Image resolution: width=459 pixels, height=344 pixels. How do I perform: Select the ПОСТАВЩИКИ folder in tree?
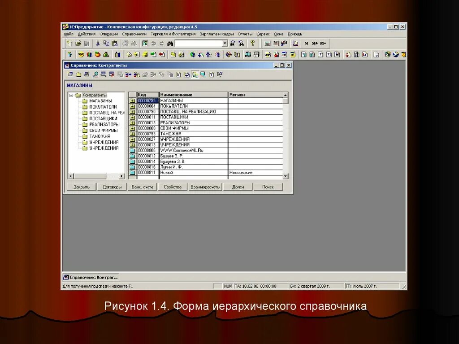click(x=104, y=119)
